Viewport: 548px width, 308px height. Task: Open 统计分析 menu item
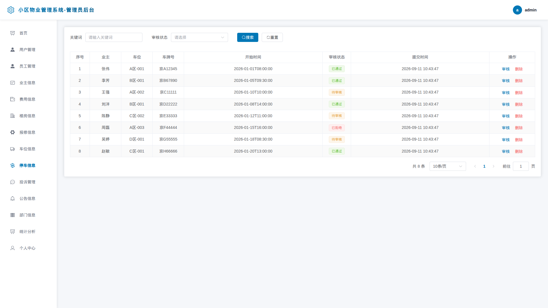coord(29,232)
